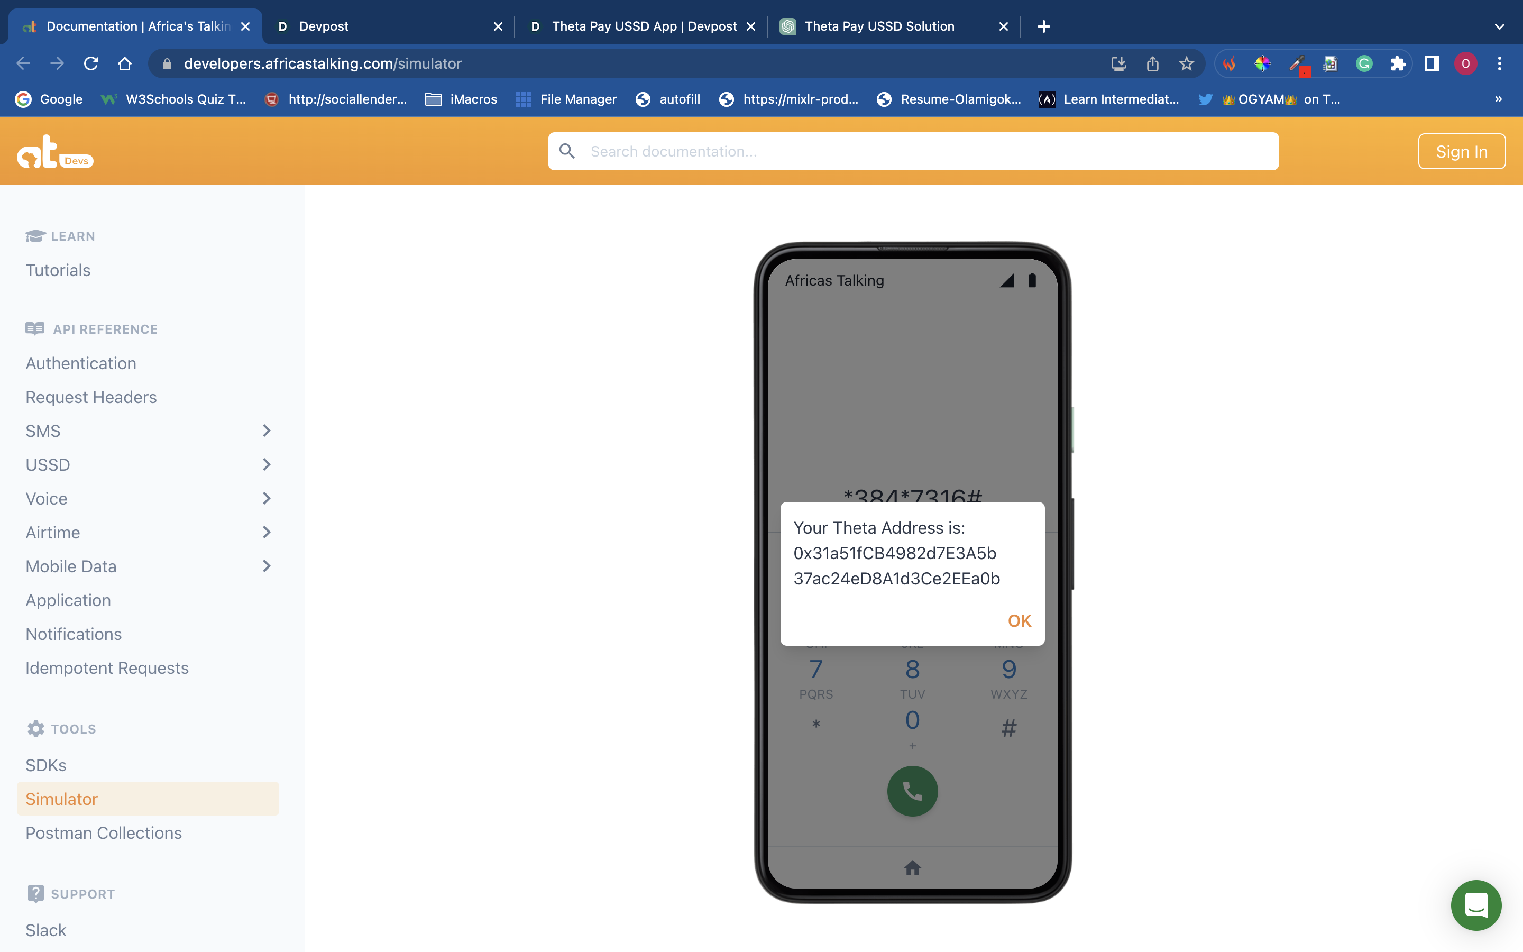Toggle the browser side panel
The height and width of the screenshot is (952, 1523).
[x=1432, y=63]
